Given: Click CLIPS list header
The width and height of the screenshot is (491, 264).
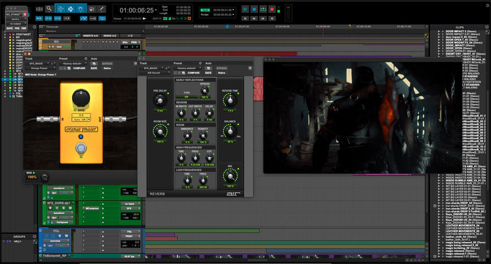Looking at the screenshot, I should click(459, 28).
